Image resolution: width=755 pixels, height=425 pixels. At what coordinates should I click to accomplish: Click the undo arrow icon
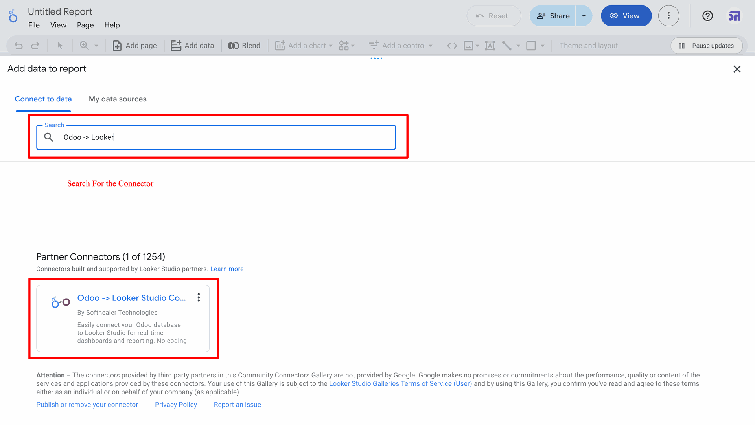click(18, 46)
